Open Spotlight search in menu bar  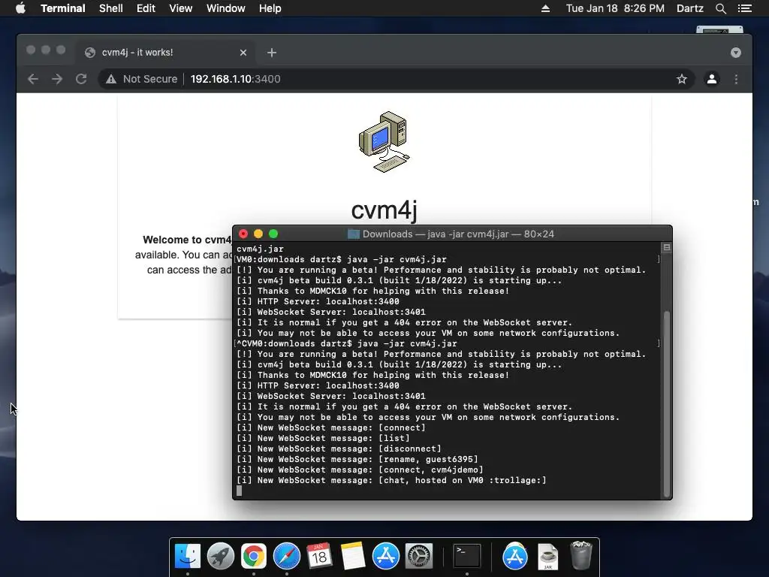coord(720,8)
